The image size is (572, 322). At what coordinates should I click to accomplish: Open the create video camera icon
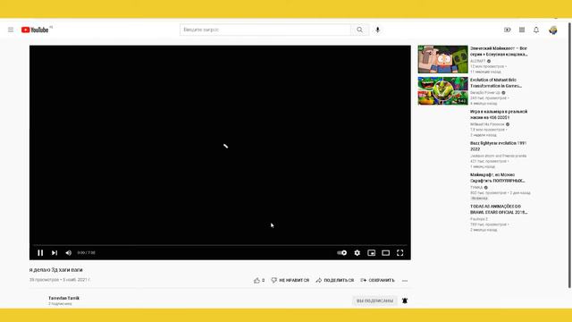(x=508, y=30)
